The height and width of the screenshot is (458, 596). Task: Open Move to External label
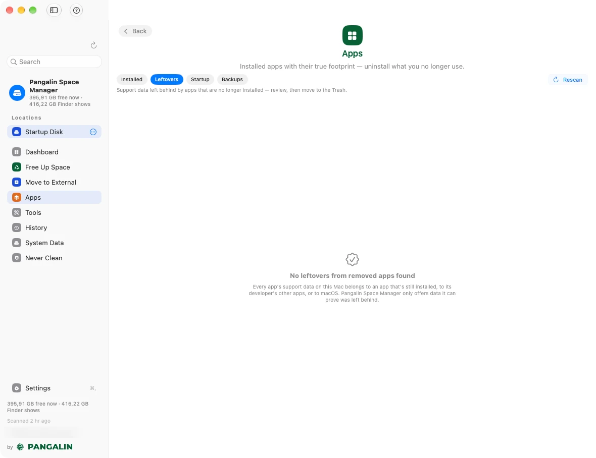point(51,183)
